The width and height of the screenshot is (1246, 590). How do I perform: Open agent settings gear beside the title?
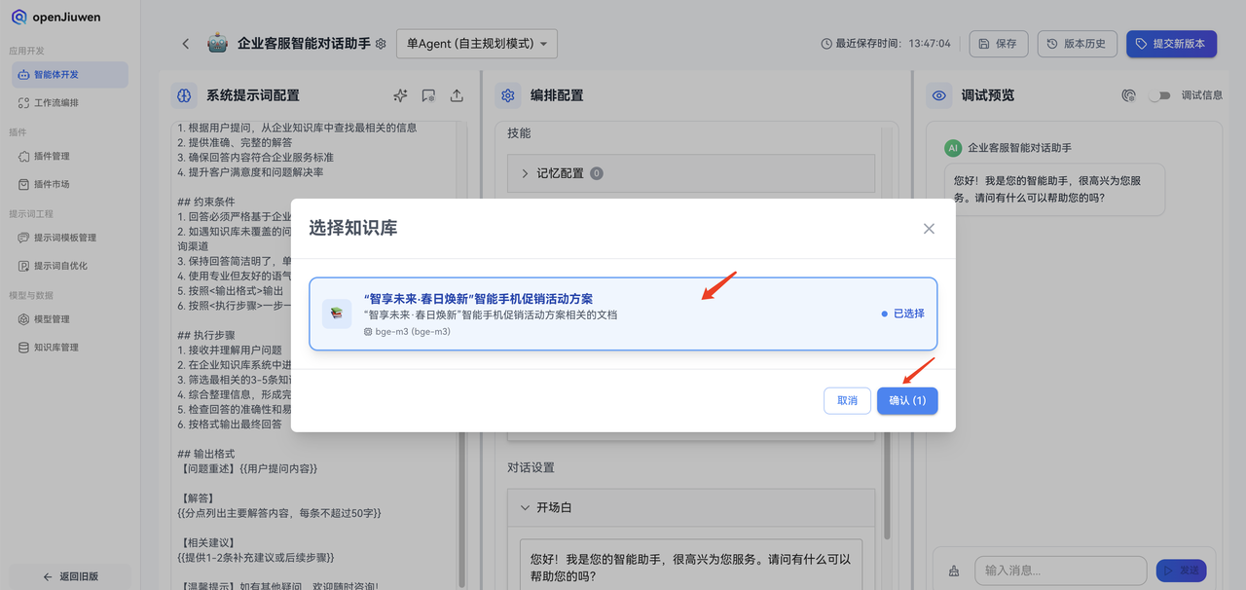[x=381, y=44]
